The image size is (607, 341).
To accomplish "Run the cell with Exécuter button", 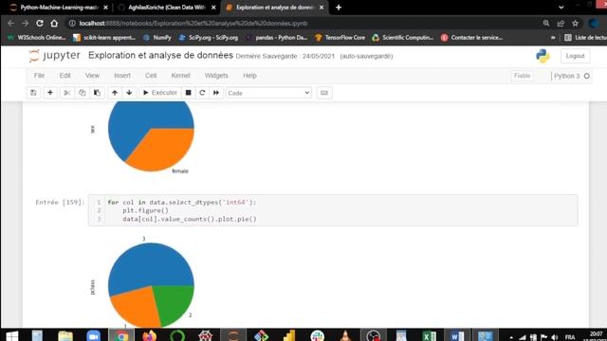I will pyautogui.click(x=160, y=93).
